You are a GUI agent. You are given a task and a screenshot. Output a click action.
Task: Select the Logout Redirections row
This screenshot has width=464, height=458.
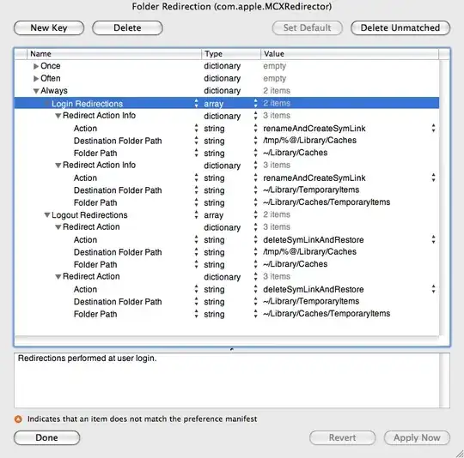tap(227, 215)
